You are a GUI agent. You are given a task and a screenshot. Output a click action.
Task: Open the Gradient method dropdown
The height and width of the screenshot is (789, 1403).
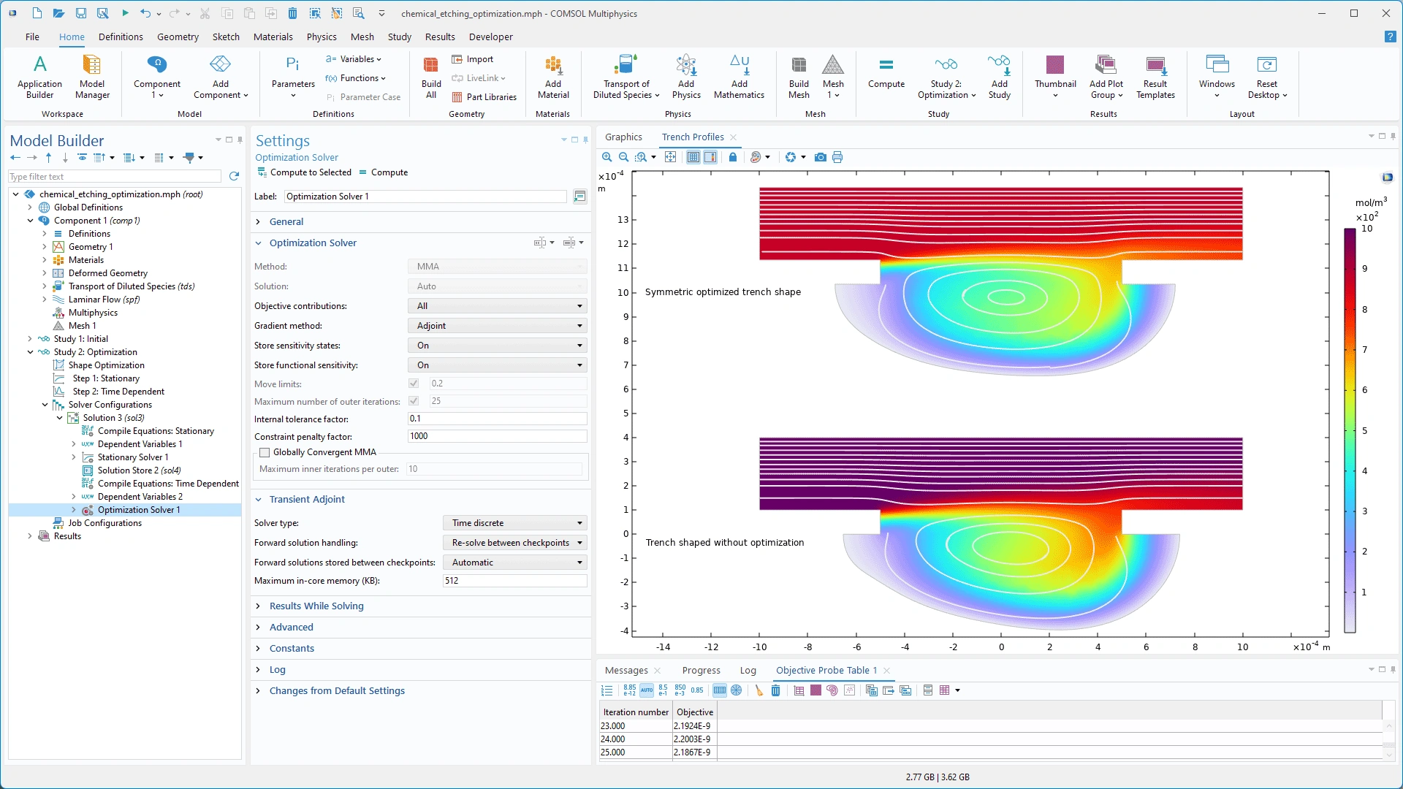[x=498, y=326]
